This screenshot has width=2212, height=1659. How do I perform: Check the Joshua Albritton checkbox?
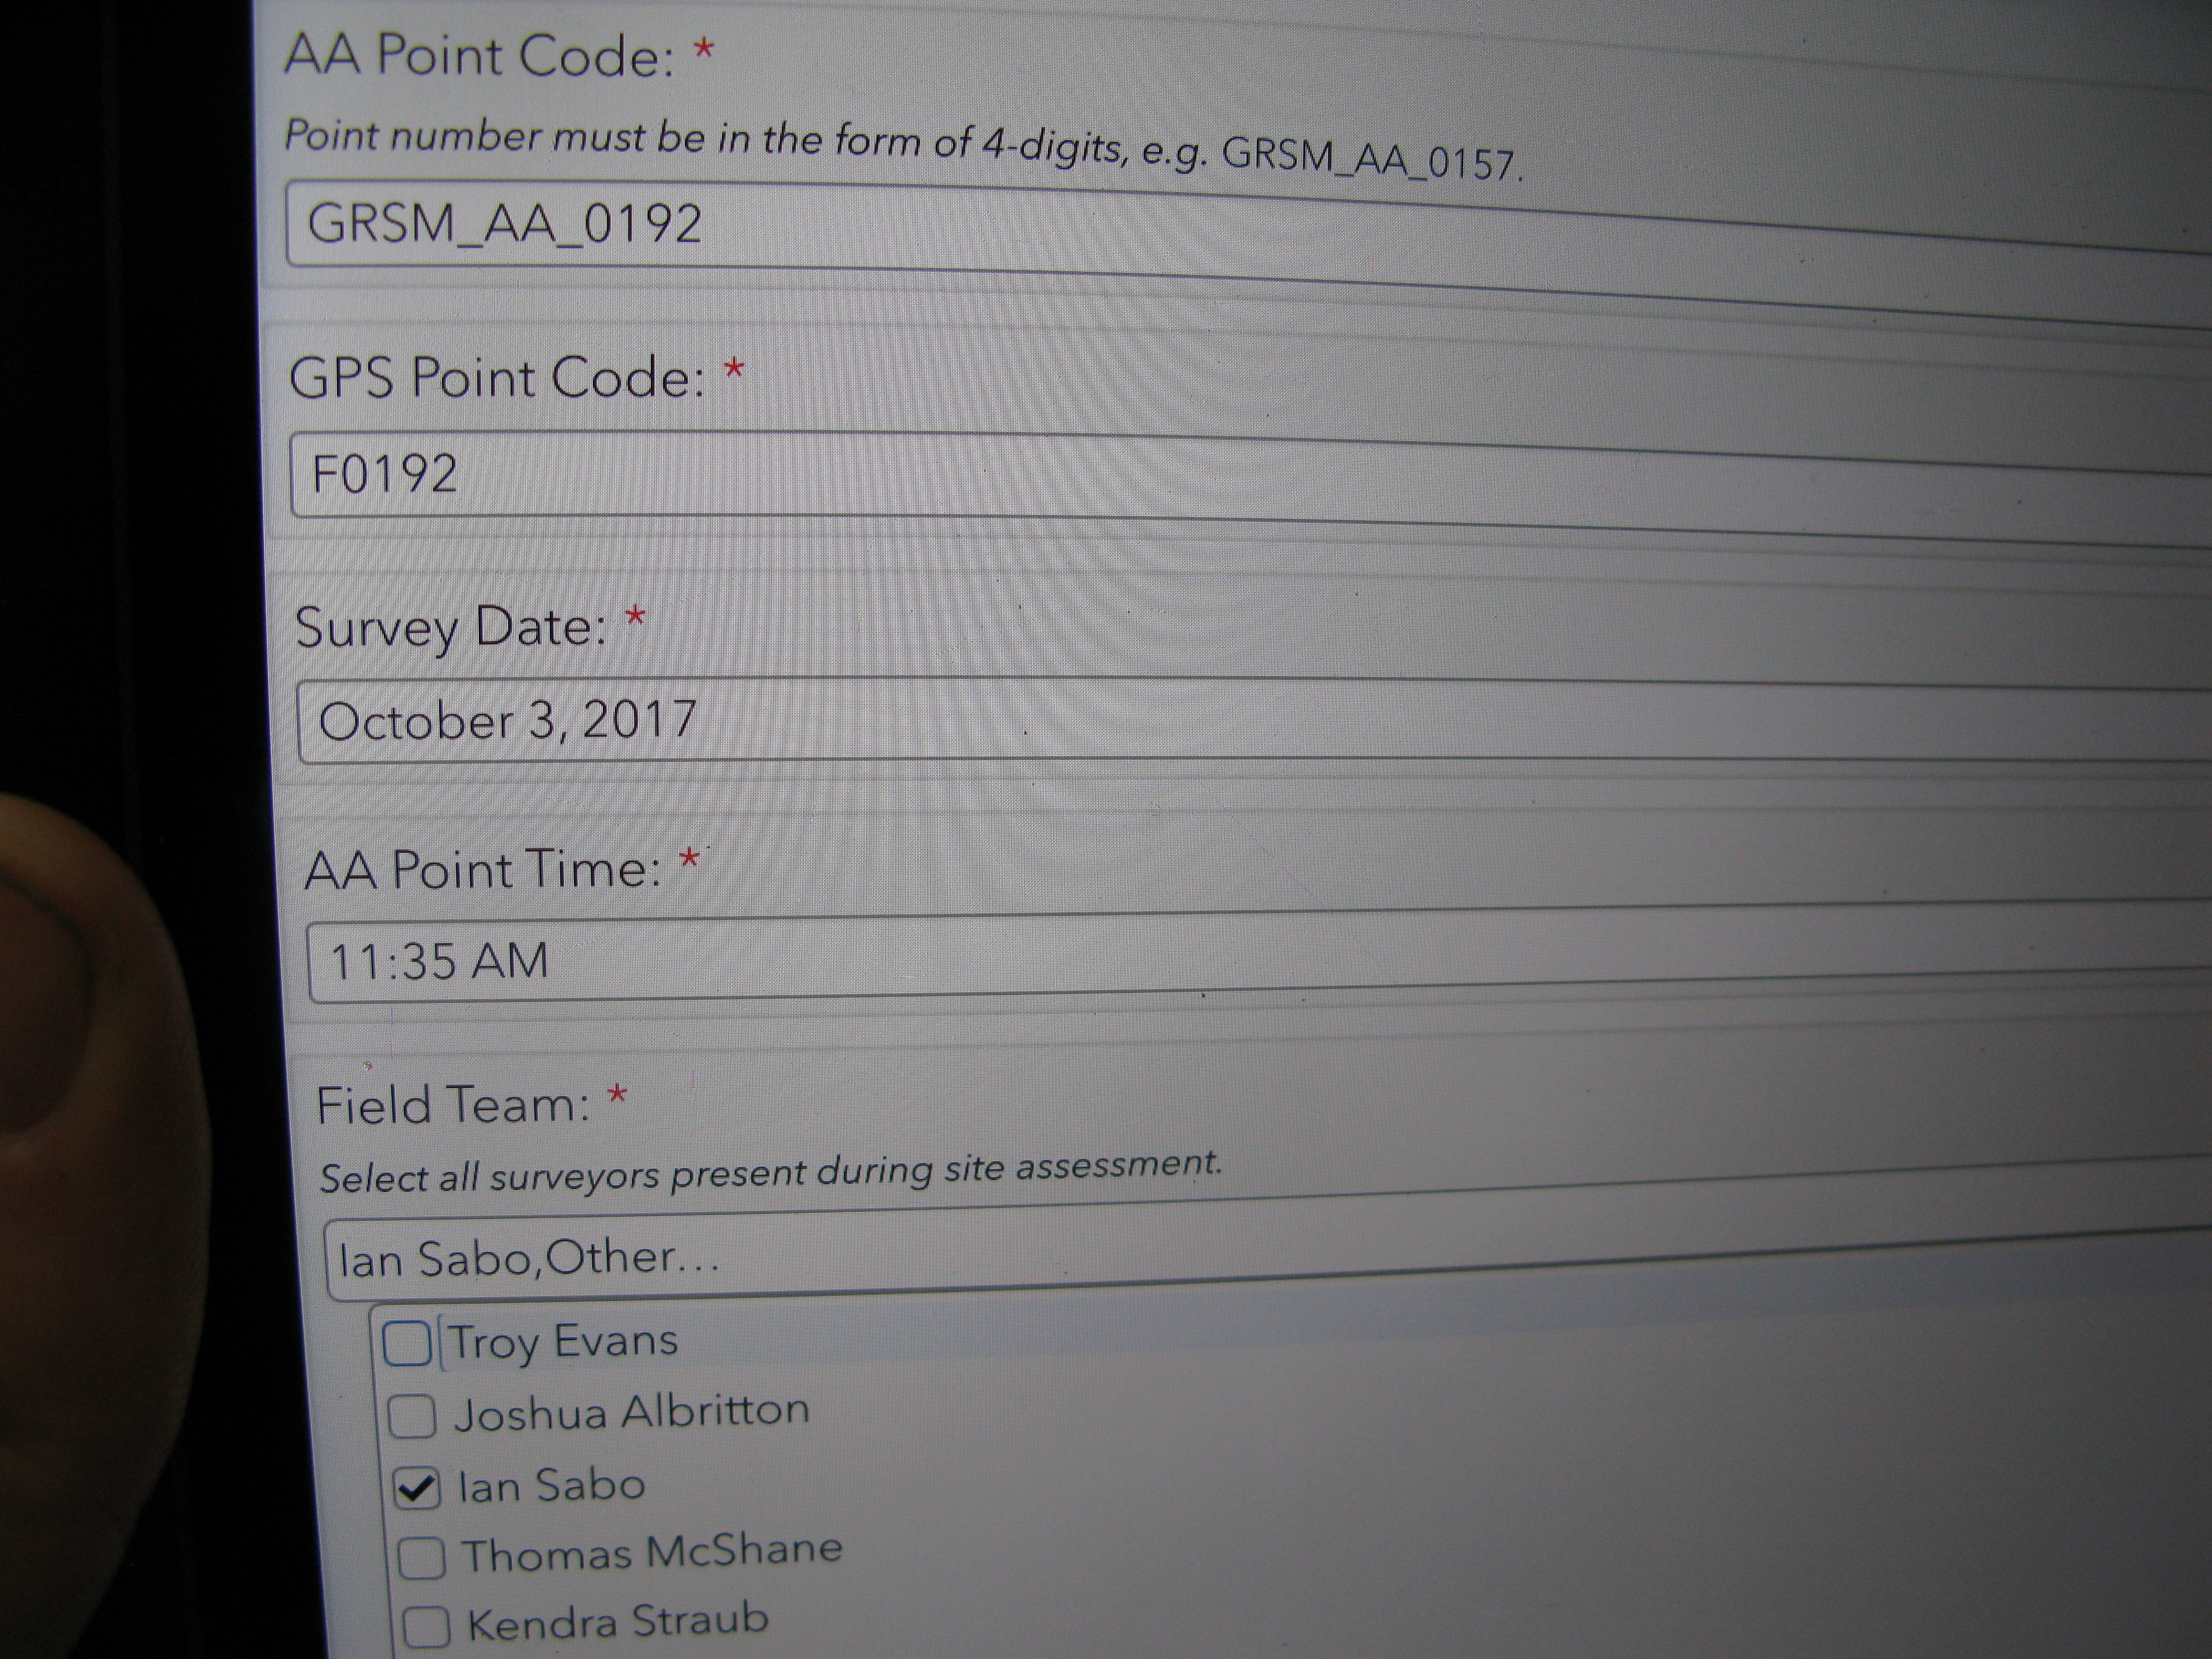pos(411,1416)
